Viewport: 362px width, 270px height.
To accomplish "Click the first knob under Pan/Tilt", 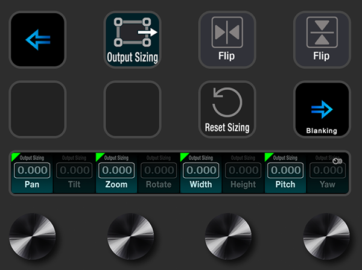I will 33,237.
